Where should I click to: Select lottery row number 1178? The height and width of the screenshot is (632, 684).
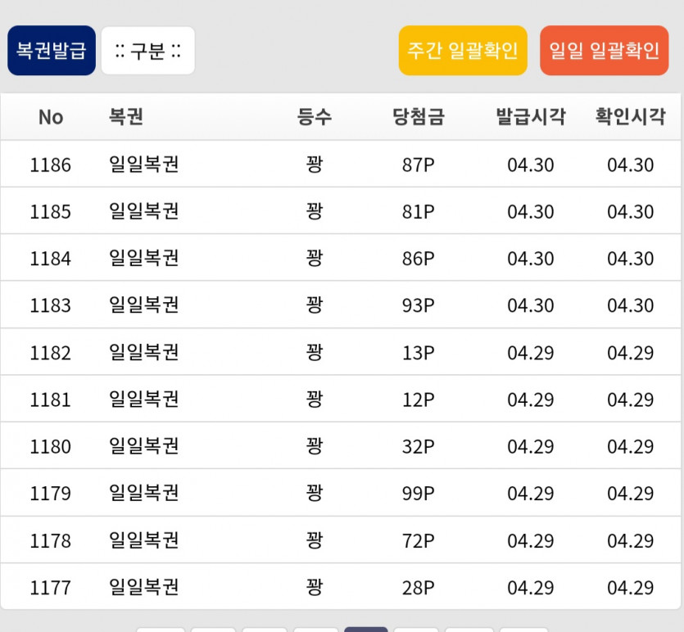341,540
